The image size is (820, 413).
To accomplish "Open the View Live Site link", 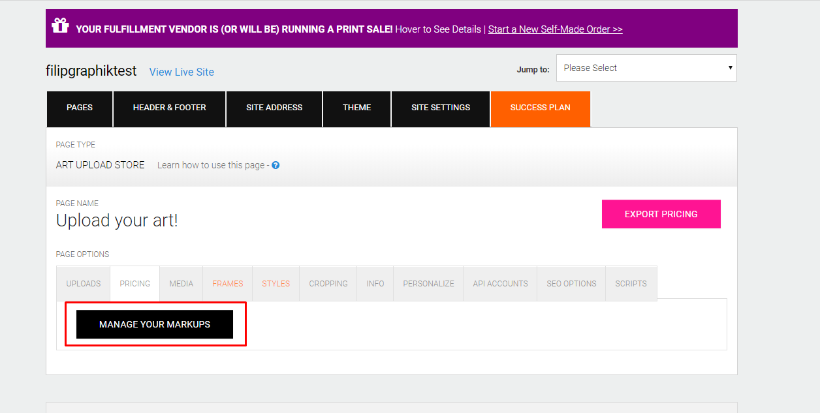I will (181, 72).
